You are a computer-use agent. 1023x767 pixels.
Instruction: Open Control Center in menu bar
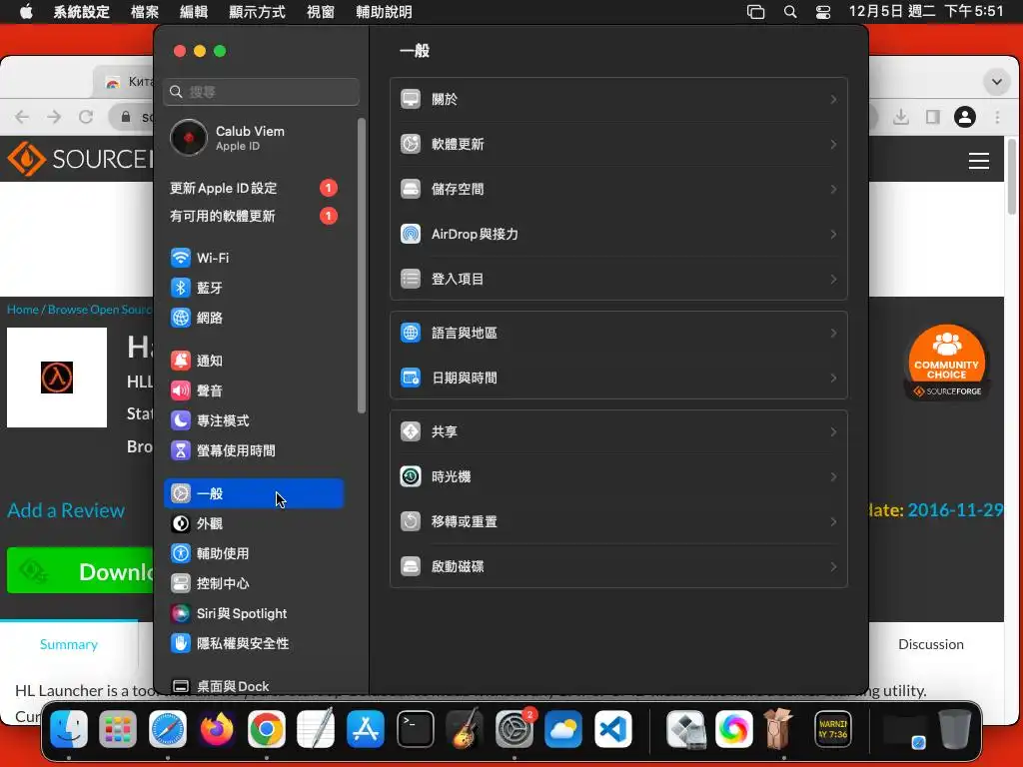pyautogui.click(x=823, y=12)
